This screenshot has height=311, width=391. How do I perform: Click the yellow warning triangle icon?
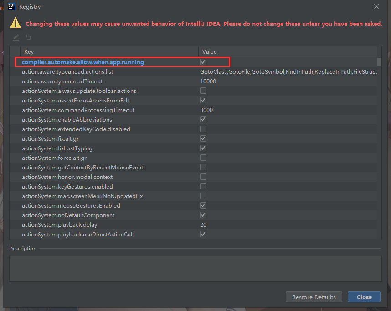[15, 23]
